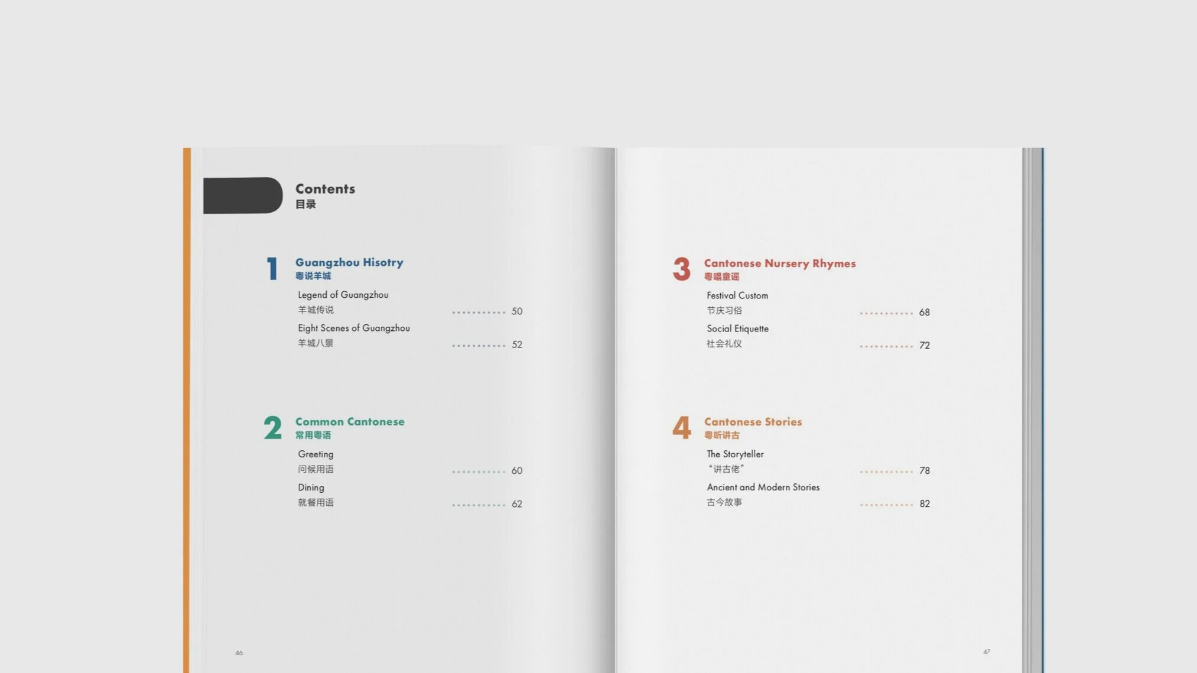Click the blue chapter number 1
The height and width of the screenshot is (673, 1197).
click(x=272, y=269)
